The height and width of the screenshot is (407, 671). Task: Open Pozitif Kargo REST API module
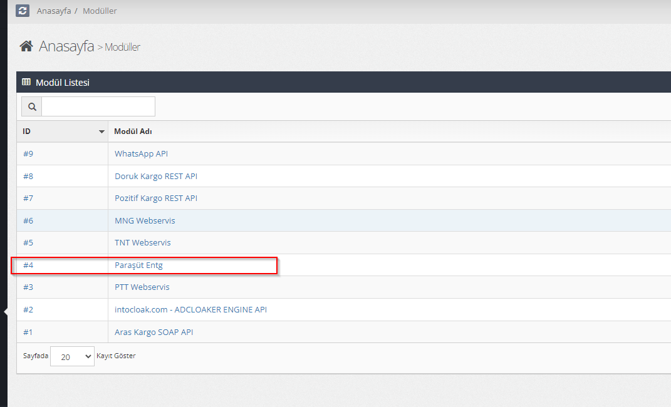156,198
